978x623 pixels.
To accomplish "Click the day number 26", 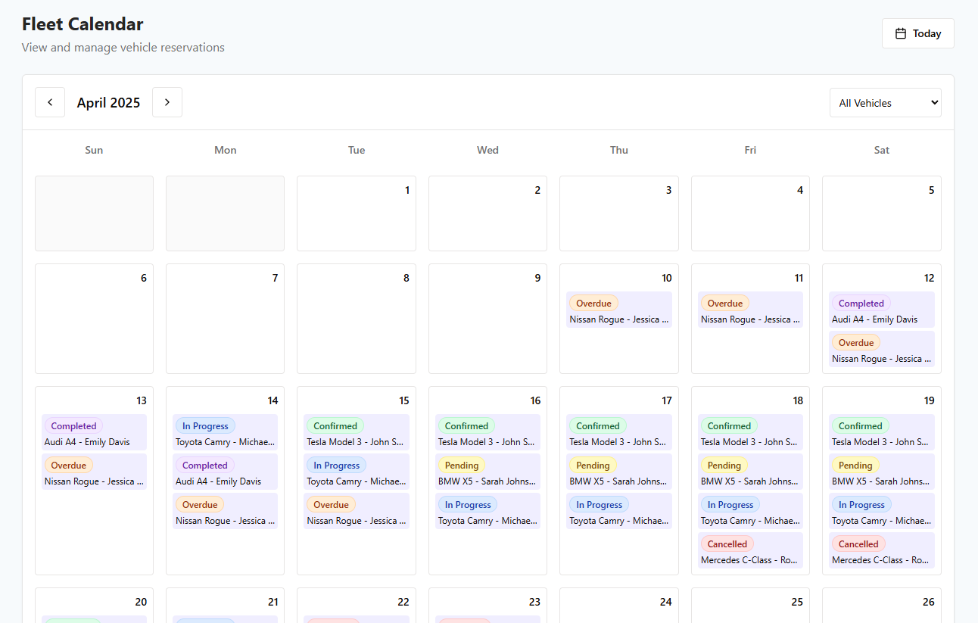I will 928,602.
